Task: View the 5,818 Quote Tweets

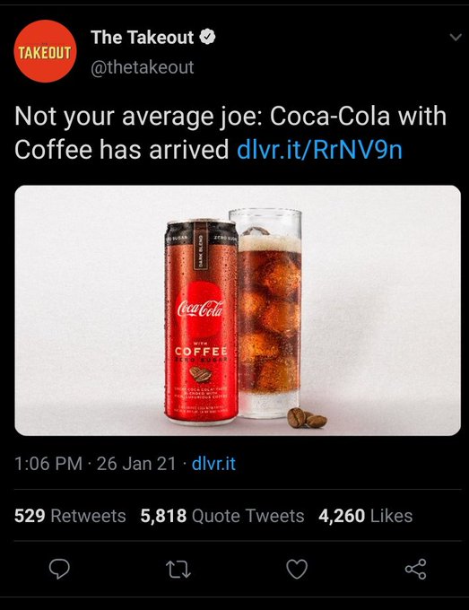Action: point(222,516)
